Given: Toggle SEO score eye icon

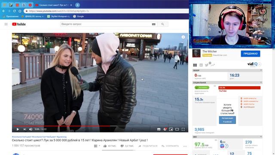Looking at the screenshot, I should pyautogui.click(x=216, y=140).
